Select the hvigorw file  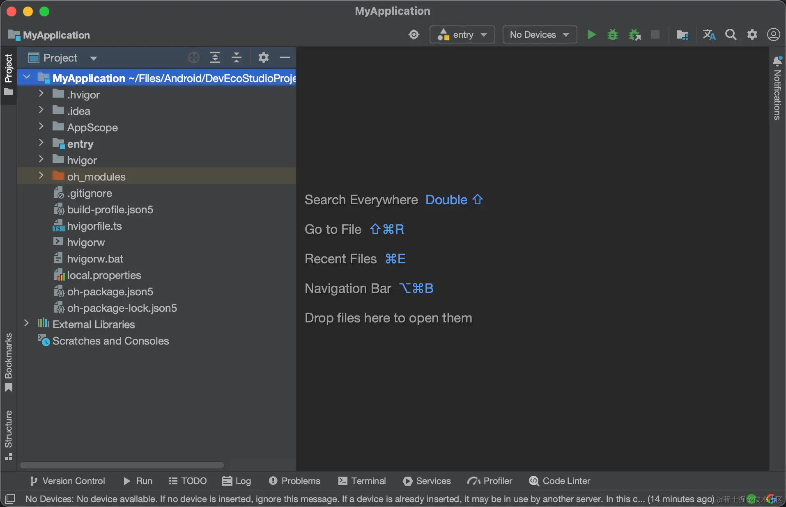[156, 242]
